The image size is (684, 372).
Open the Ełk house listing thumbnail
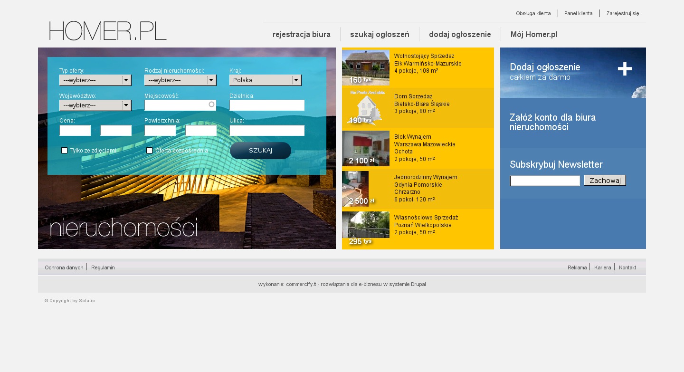pyautogui.click(x=365, y=67)
